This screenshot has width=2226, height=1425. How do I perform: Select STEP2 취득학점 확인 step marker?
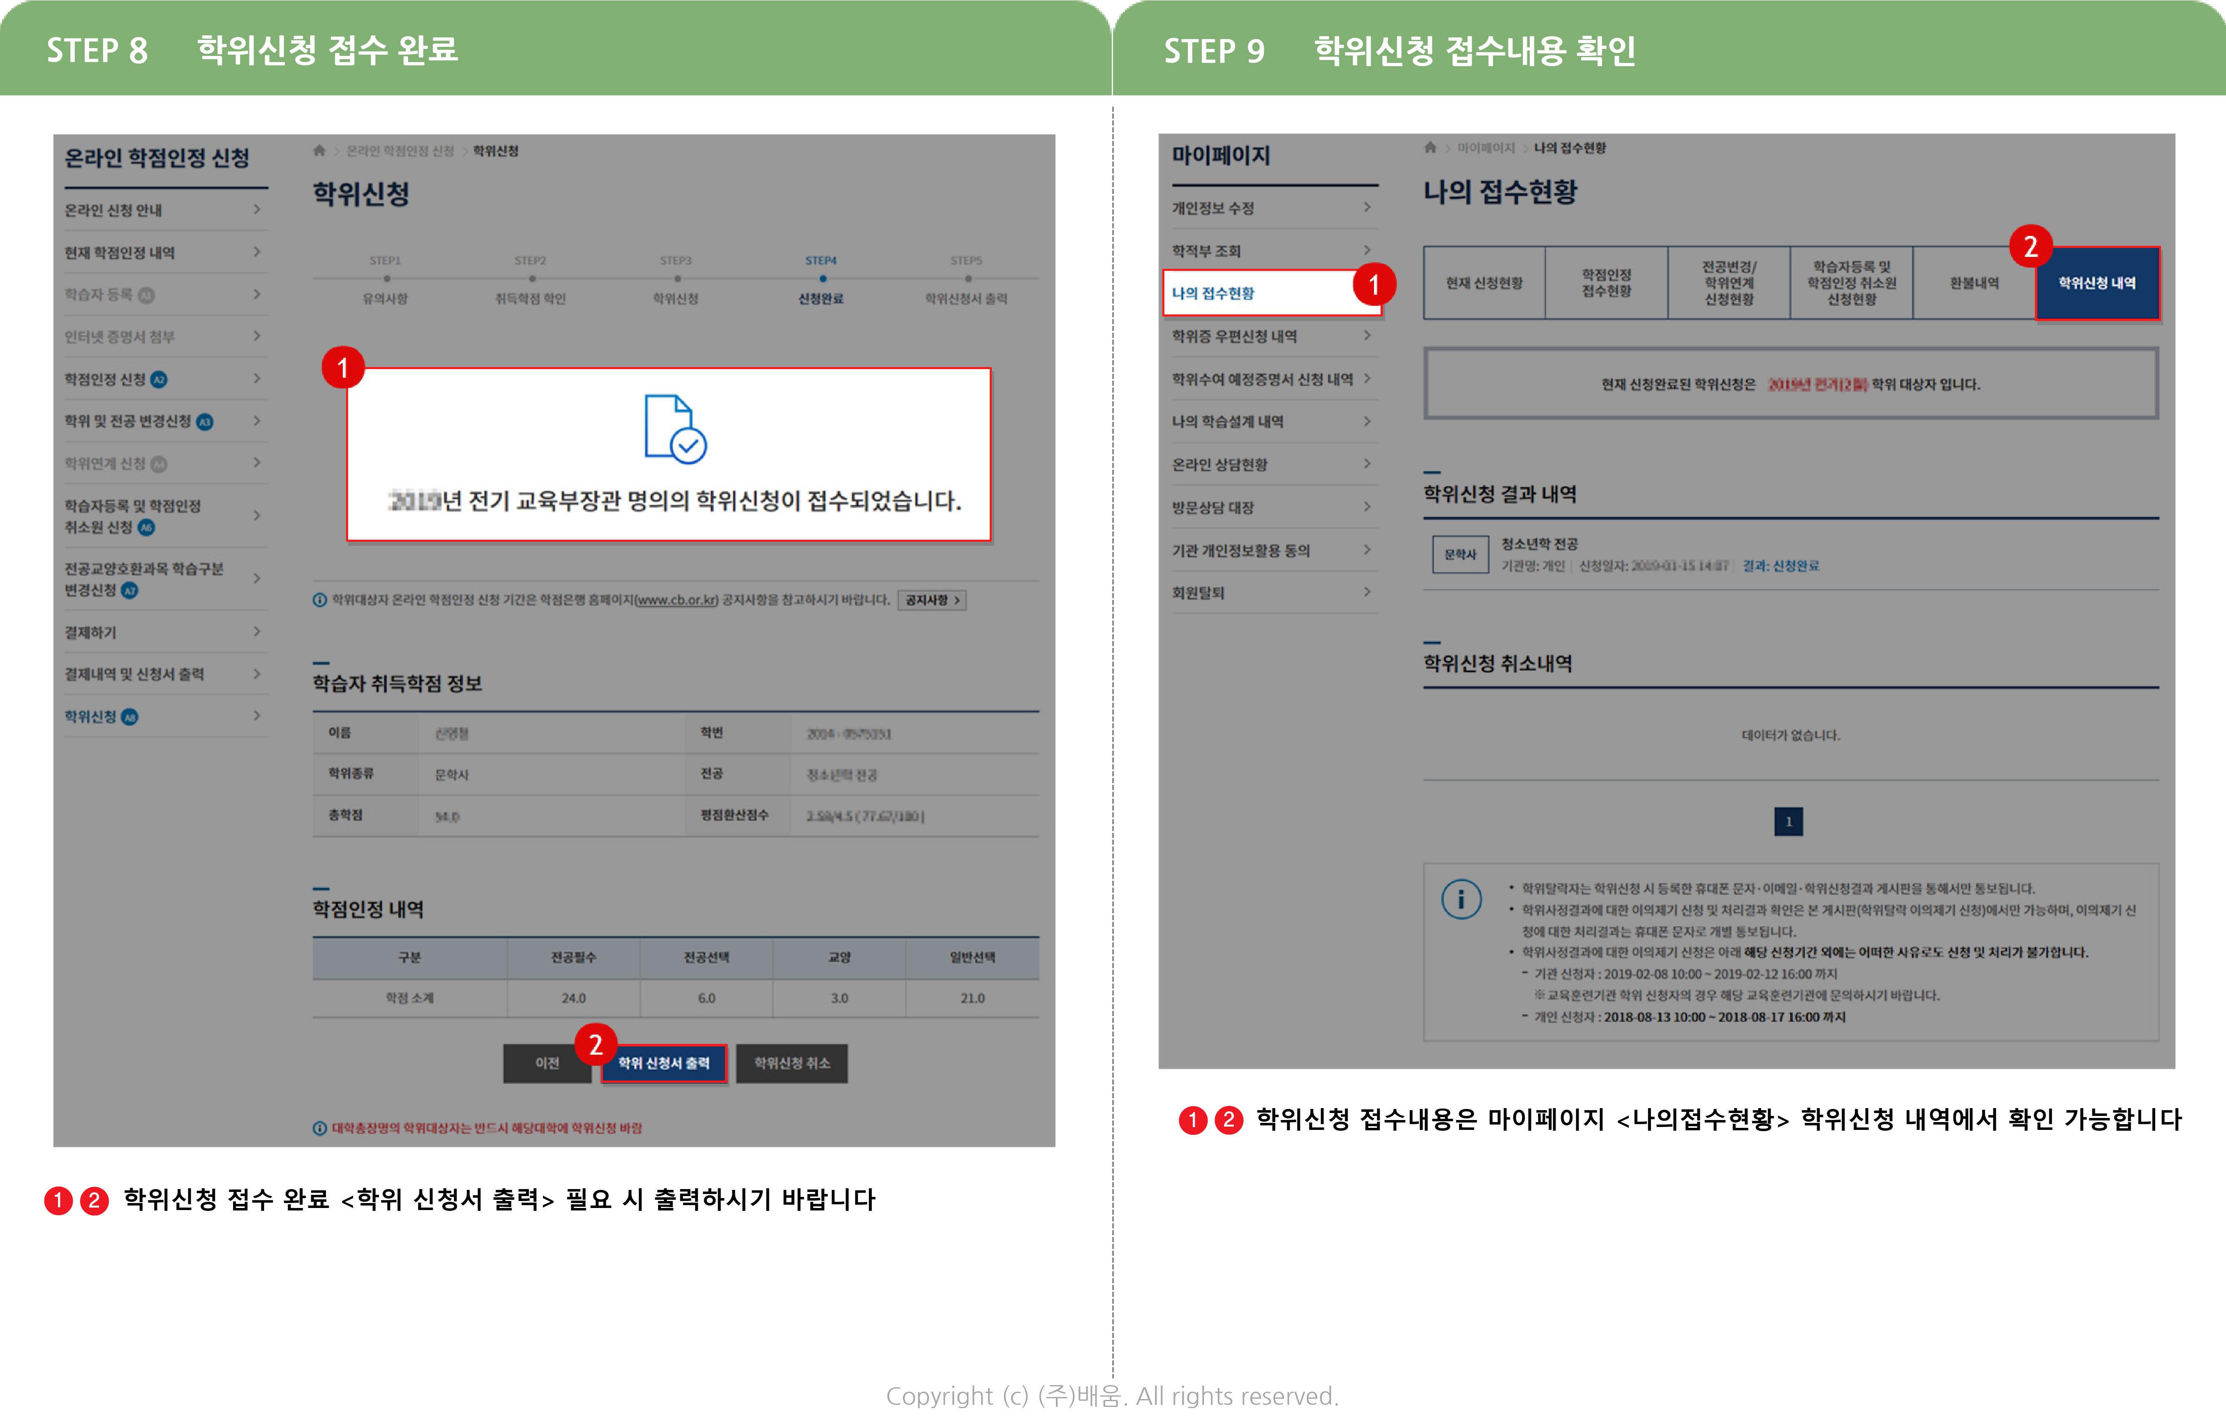(531, 279)
